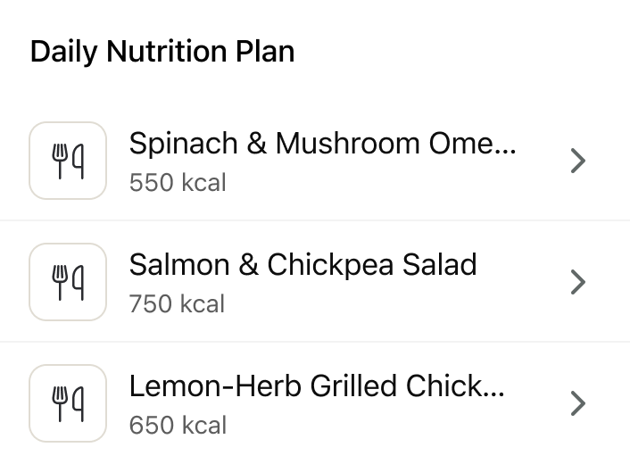The image size is (630, 464).
Task: Click the Daily Nutrition Plan heading
Action: click(x=162, y=52)
